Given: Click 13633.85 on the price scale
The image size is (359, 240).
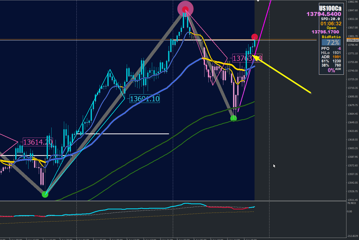Looking at the screenshot, I should (x=352, y=131).
